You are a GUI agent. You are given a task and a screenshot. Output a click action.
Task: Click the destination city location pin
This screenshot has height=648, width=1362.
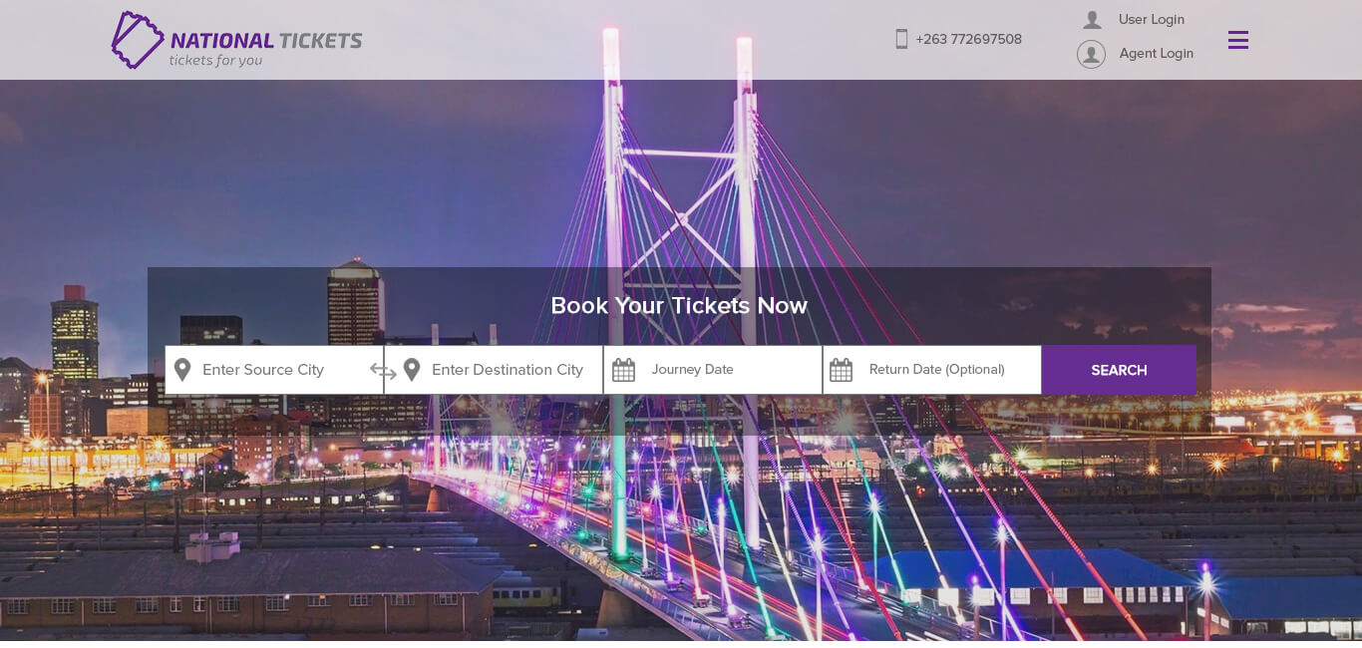pyautogui.click(x=412, y=370)
